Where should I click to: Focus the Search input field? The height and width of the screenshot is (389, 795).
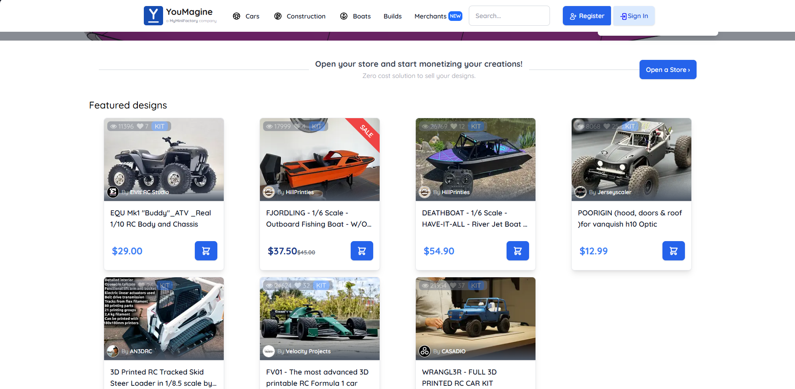(509, 16)
